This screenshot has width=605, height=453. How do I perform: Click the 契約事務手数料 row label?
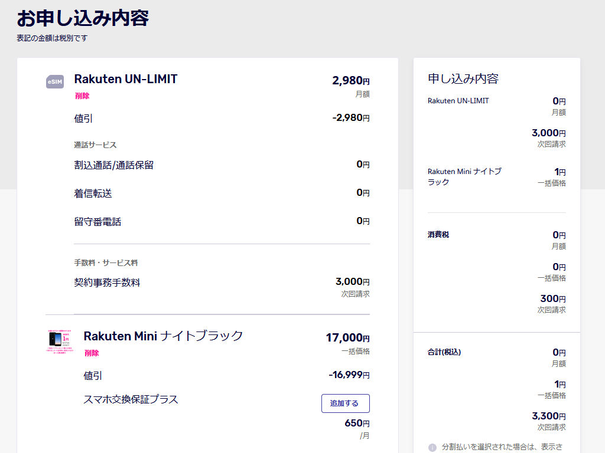click(x=108, y=283)
